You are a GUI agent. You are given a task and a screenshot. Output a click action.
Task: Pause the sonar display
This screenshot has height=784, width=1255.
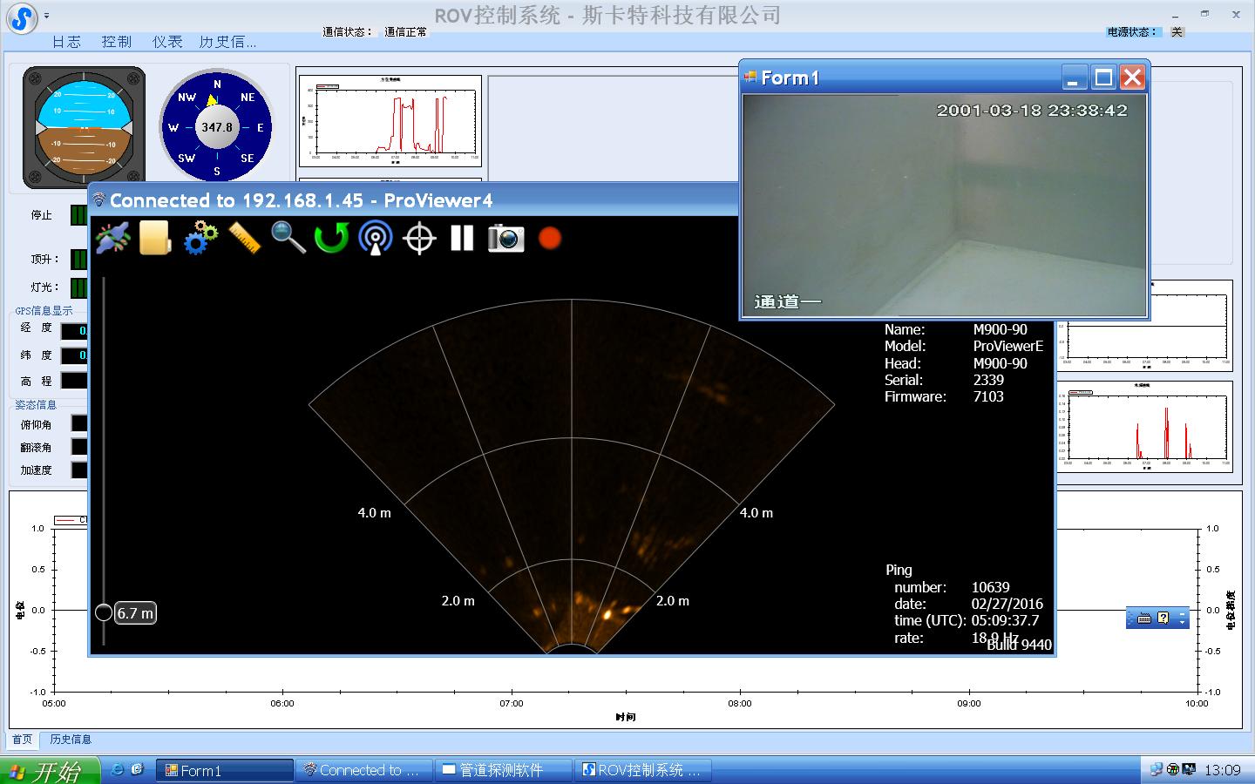tap(462, 238)
